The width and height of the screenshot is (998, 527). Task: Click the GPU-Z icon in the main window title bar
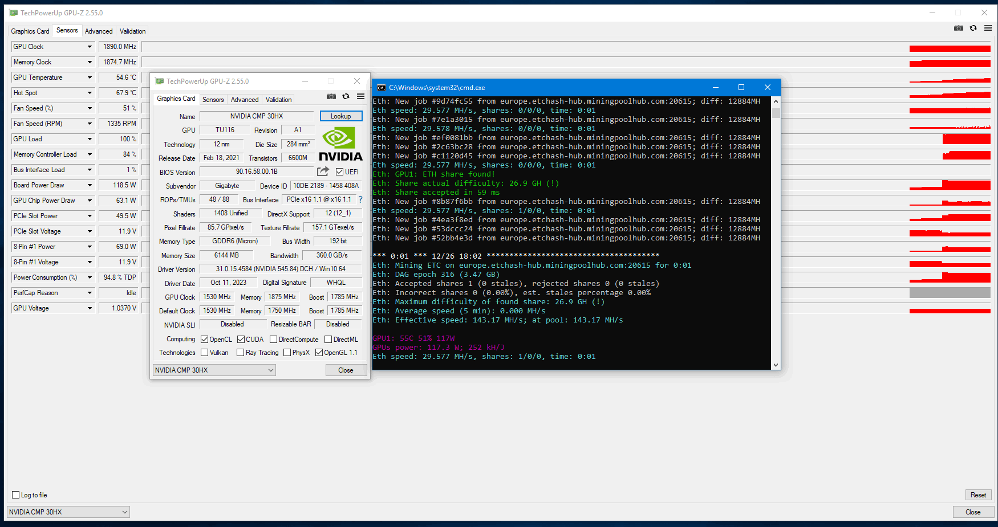14,13
